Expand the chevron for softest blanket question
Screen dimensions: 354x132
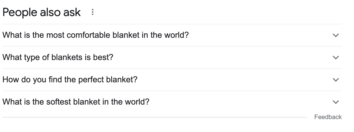pos(336,102)
